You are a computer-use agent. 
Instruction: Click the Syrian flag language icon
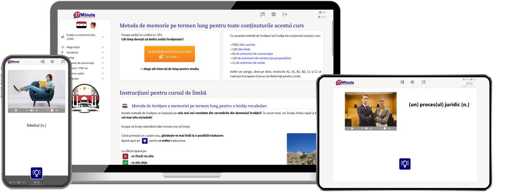click(x=81, y=25)
